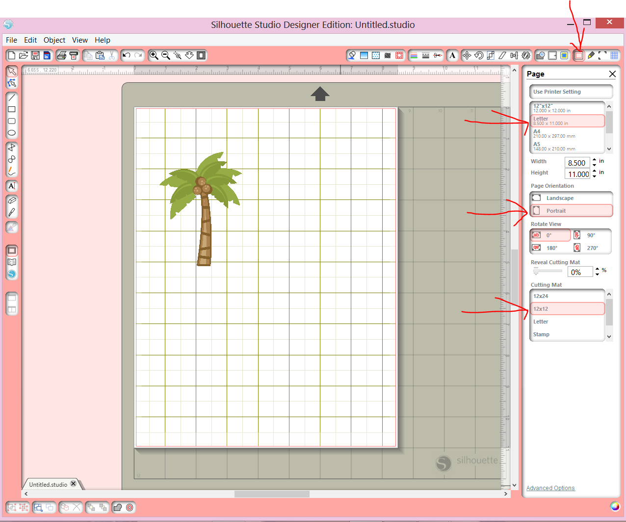Open the Page settings window icon
Screen dimensions: 626x522
tap(579, 55)
